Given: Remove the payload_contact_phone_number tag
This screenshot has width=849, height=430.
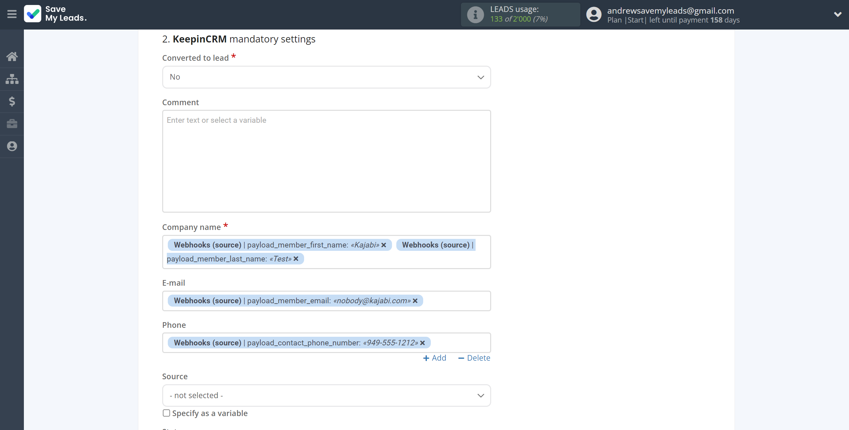Looking at the screenshot, I should (x=423, y=343).
